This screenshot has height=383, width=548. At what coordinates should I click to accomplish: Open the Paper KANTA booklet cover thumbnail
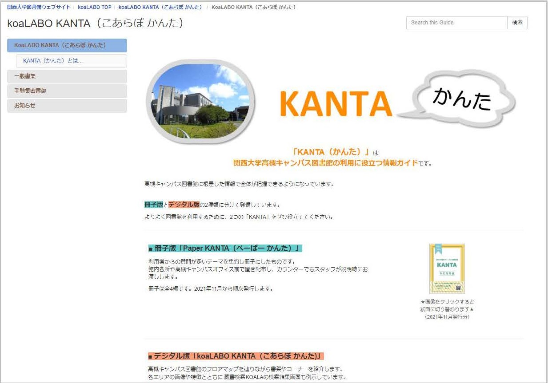(447, 268)
